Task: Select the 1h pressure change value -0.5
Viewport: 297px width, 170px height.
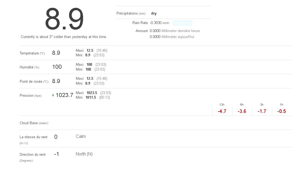Action: (282, 111)
